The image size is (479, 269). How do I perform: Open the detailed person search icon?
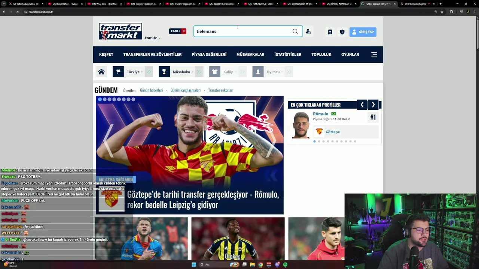tap(308, 32)
